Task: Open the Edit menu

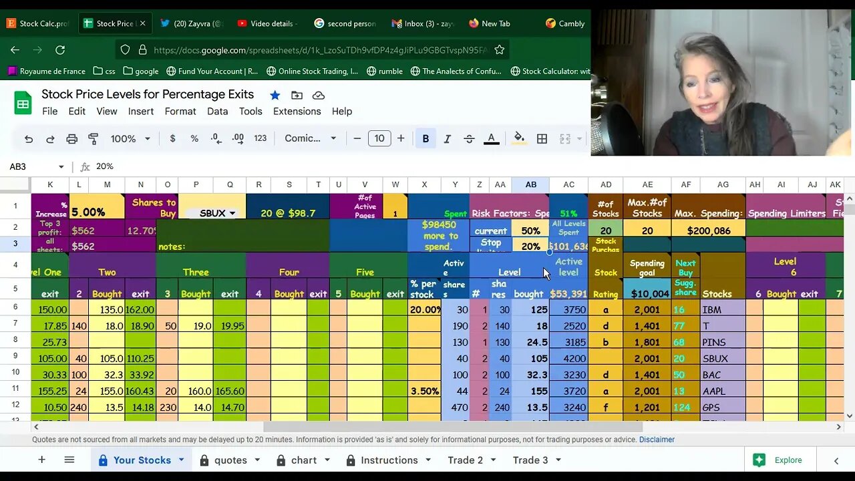Action: pyautogui.click(x=77, y=112)
